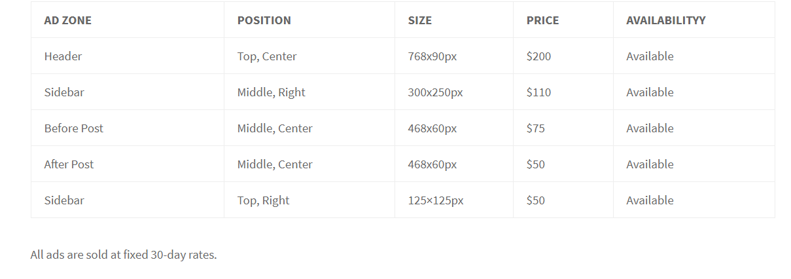Screen dimensions: 791x279
Task: Click Available in the After Post row
Action: tap(650, 164)
